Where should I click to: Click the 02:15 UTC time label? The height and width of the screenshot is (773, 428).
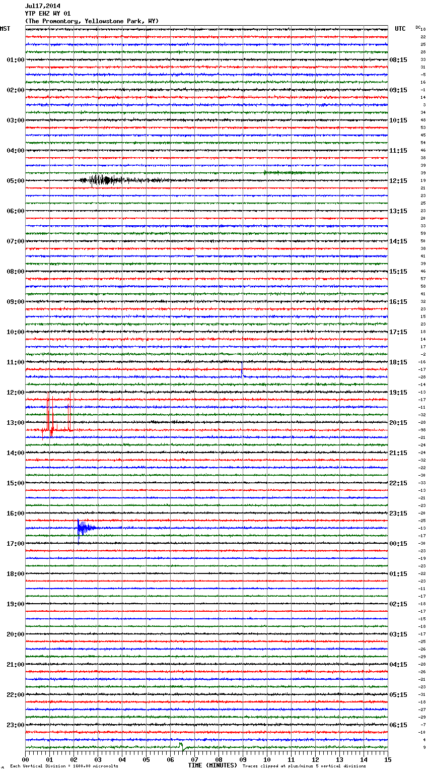398,604
